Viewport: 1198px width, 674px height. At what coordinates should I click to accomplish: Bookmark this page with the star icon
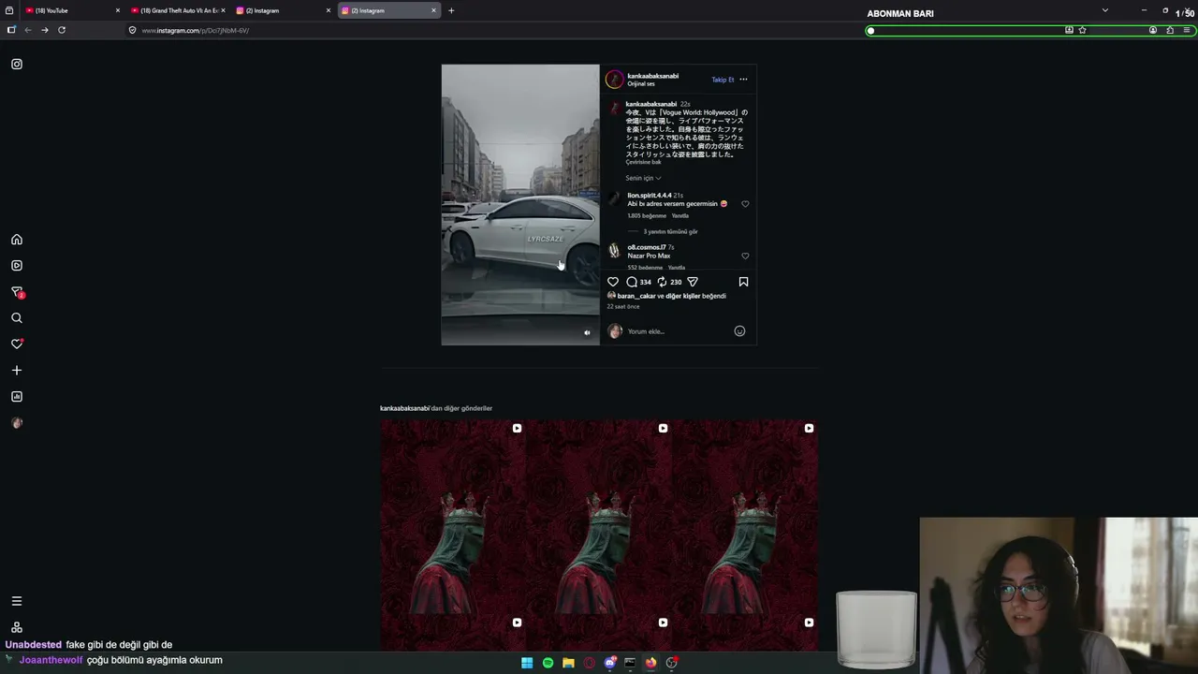point(1082,30)
